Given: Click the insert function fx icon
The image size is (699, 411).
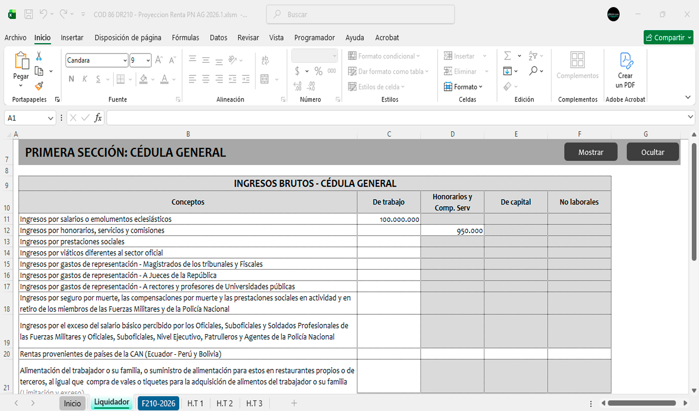Looking at the screenshot, I should pyautogui.click(x=98, y=118).
